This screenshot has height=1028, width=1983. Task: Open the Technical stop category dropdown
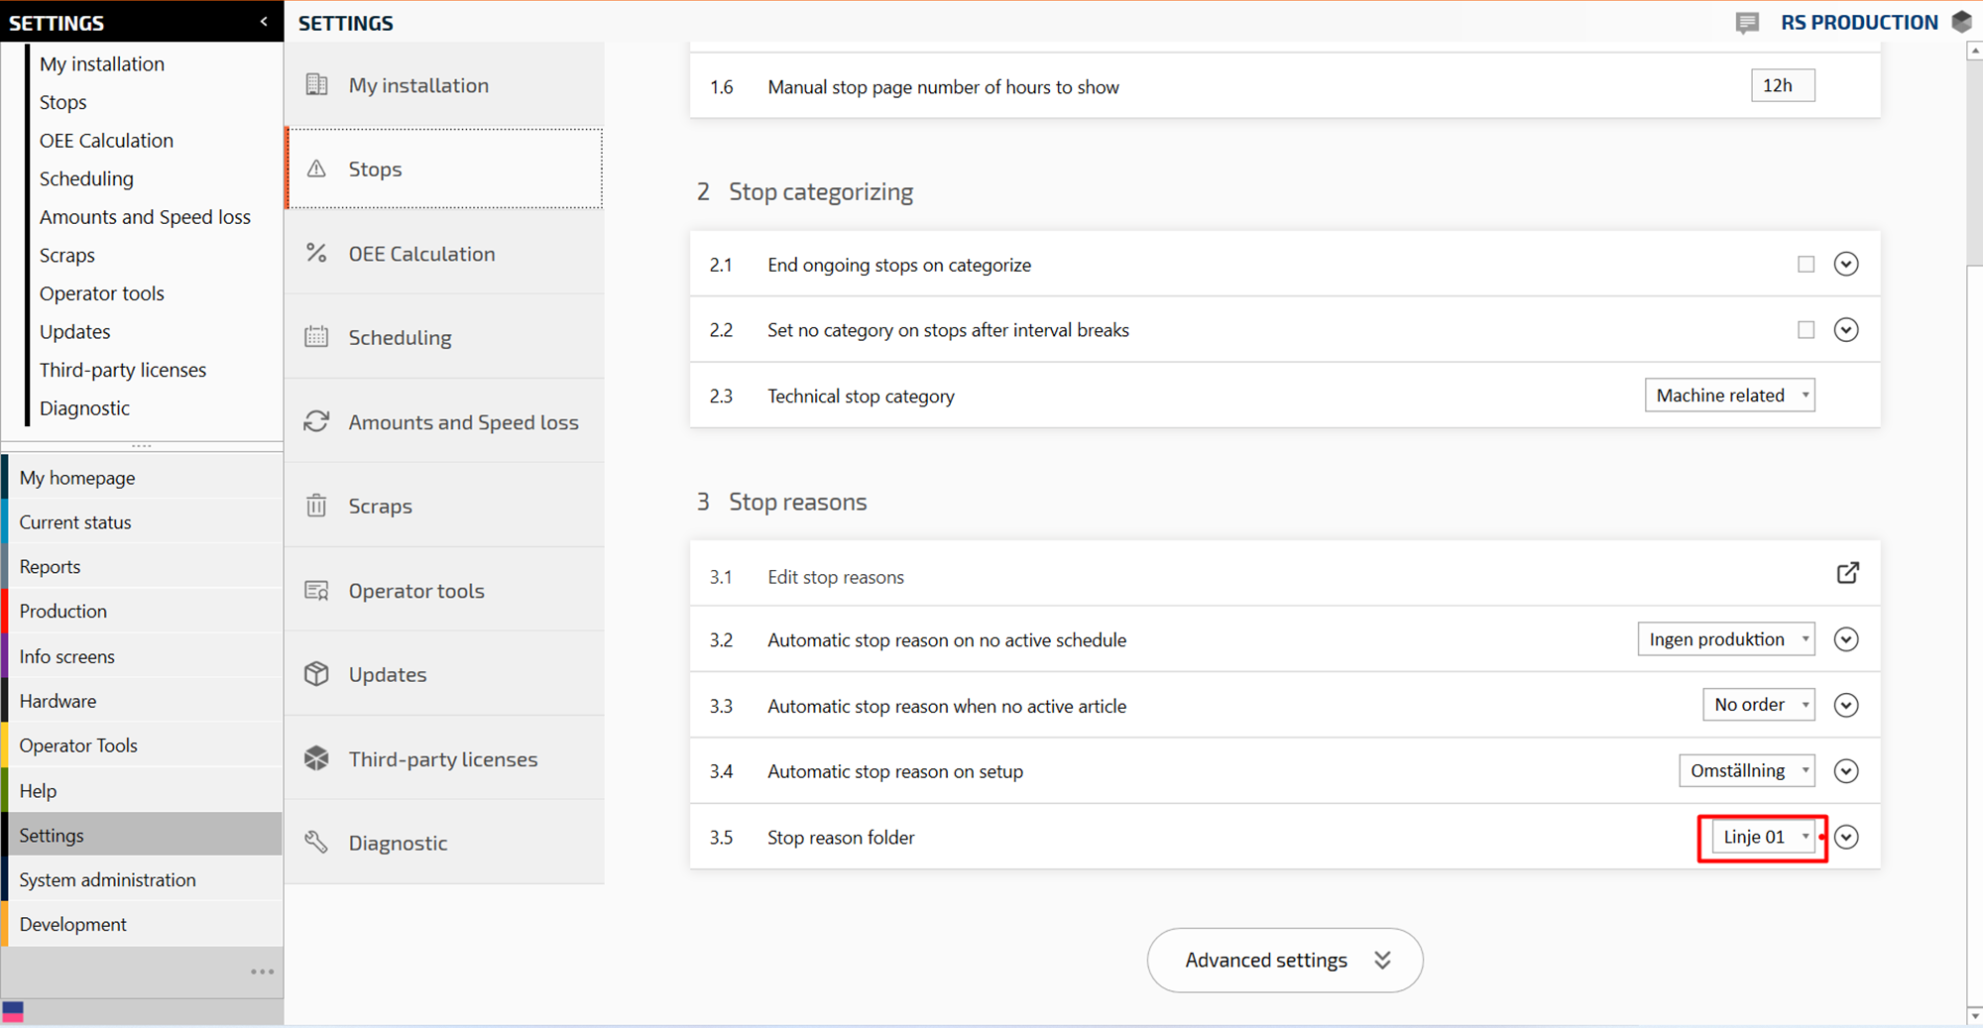coord(1729,396)
